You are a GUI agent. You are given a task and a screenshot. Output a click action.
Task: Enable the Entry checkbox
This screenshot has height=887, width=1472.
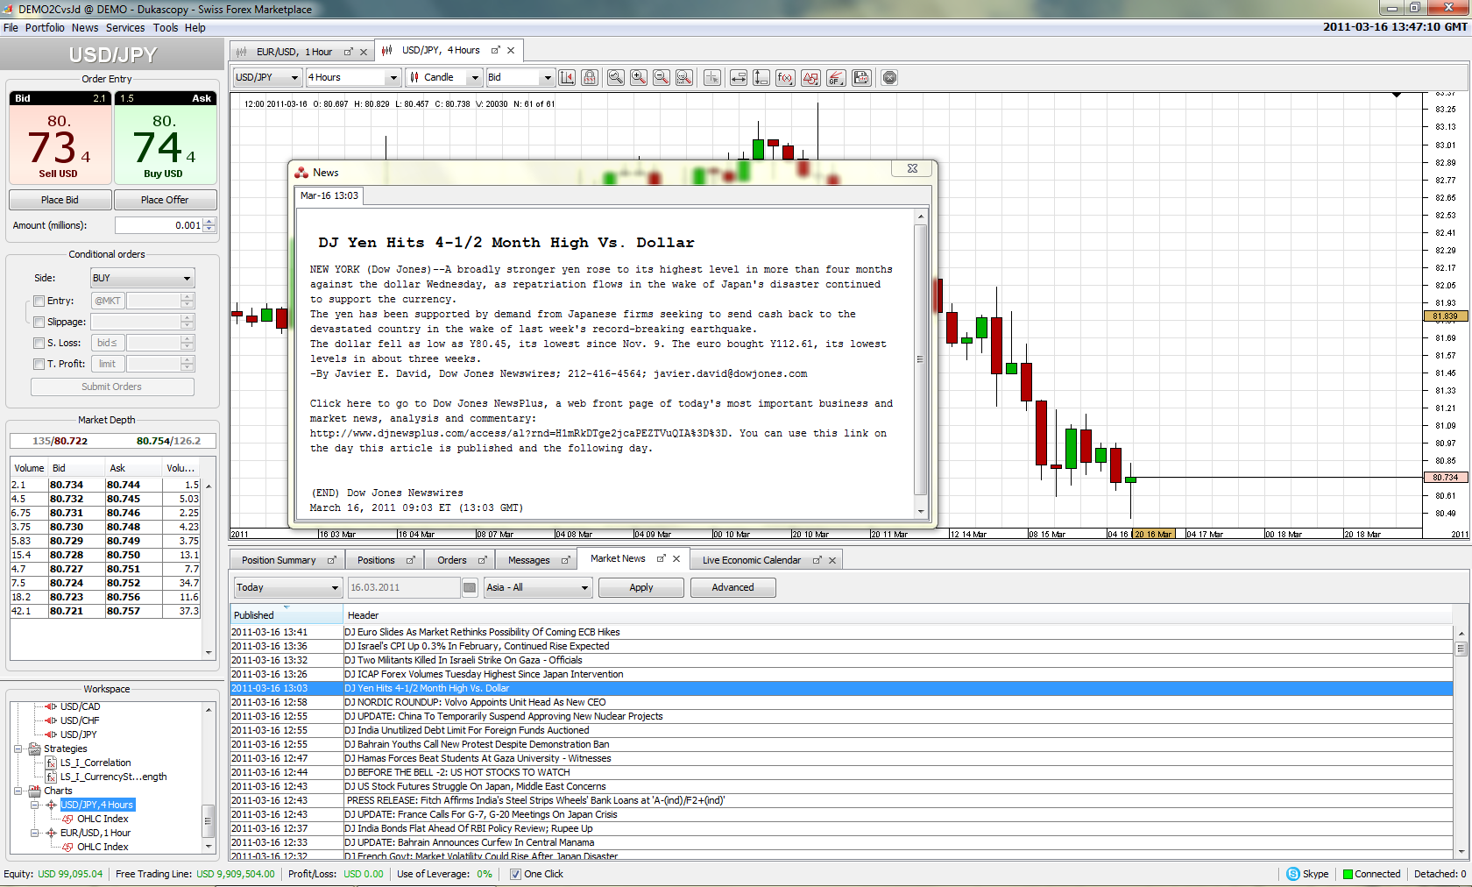pyautogui.click(x=39, y=301)
